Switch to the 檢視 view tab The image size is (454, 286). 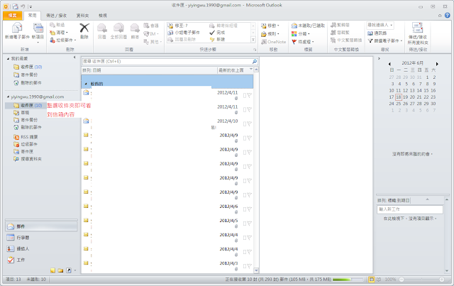point(103,16)
